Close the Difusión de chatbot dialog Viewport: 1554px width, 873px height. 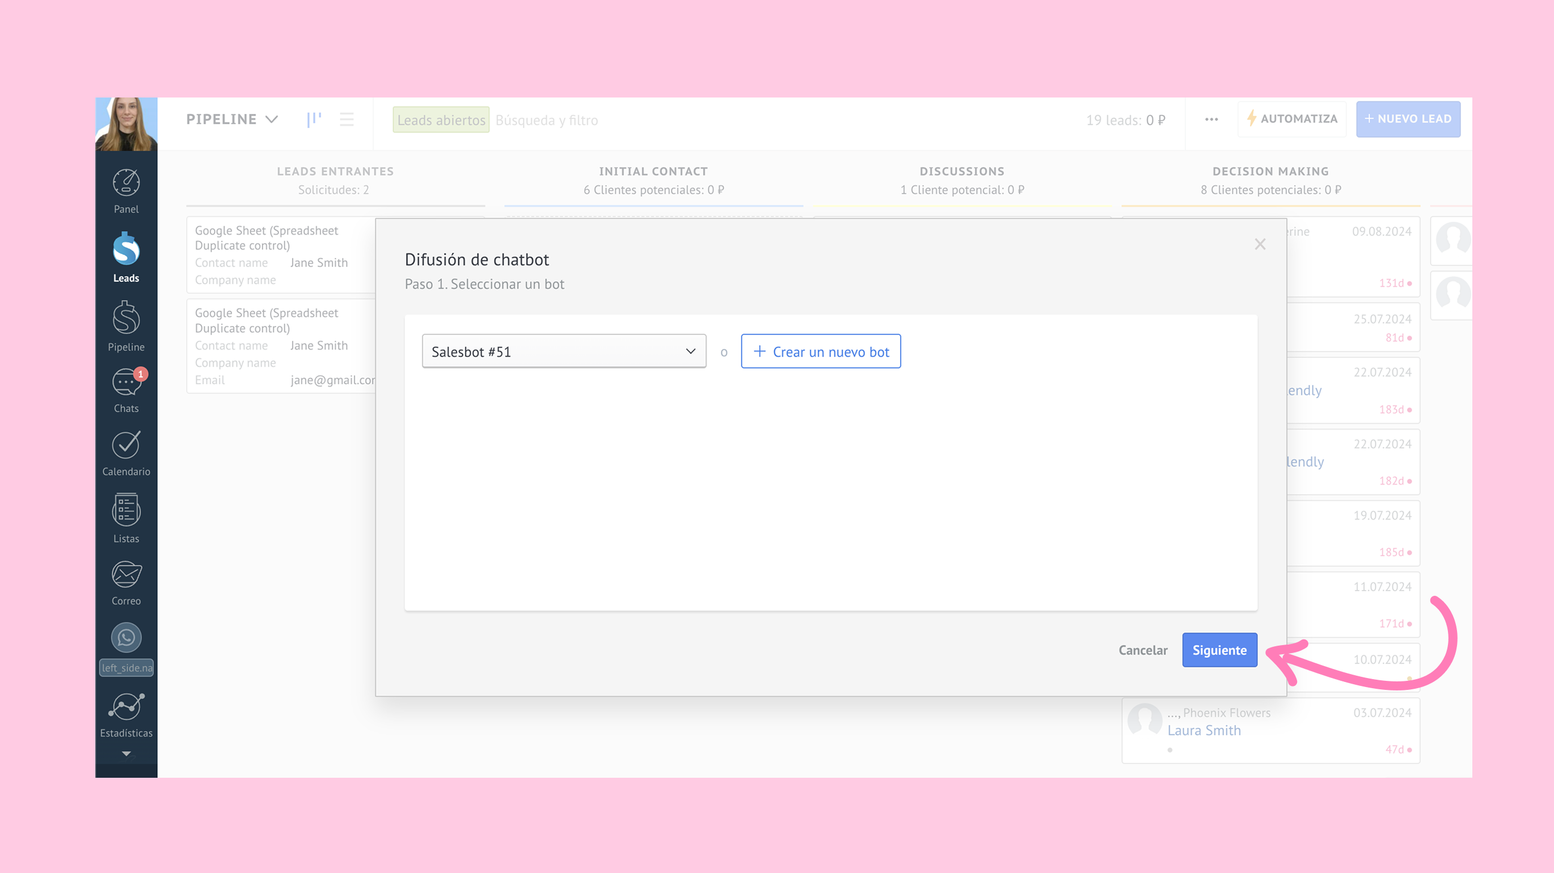click(1260, 244)
